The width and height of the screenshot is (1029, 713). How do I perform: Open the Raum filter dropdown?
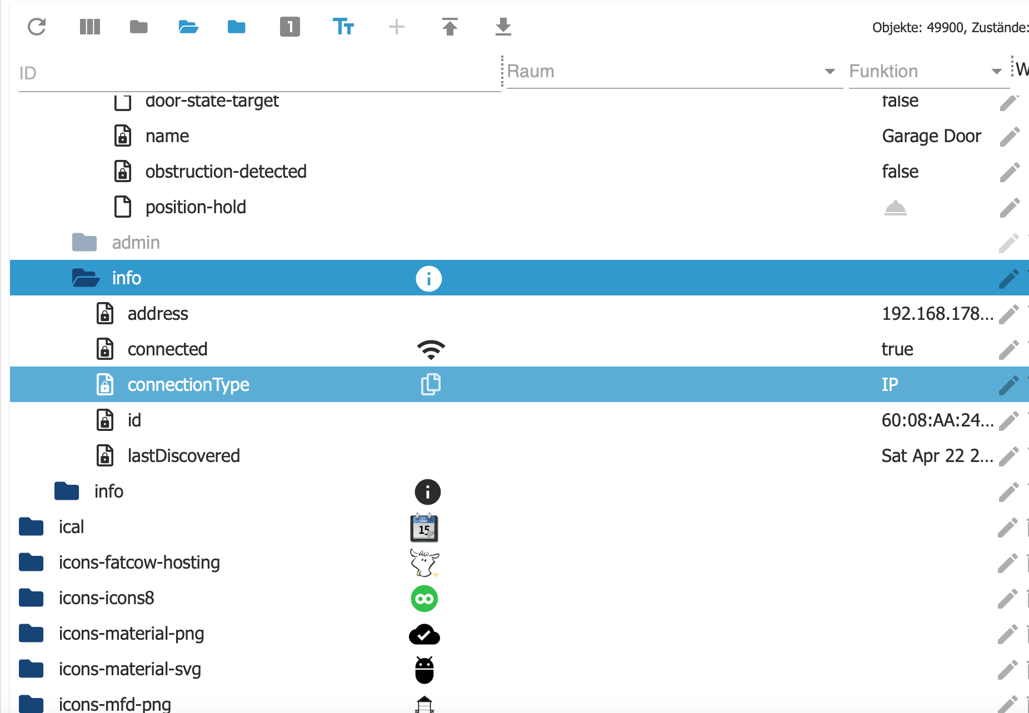tap(830, 71)
